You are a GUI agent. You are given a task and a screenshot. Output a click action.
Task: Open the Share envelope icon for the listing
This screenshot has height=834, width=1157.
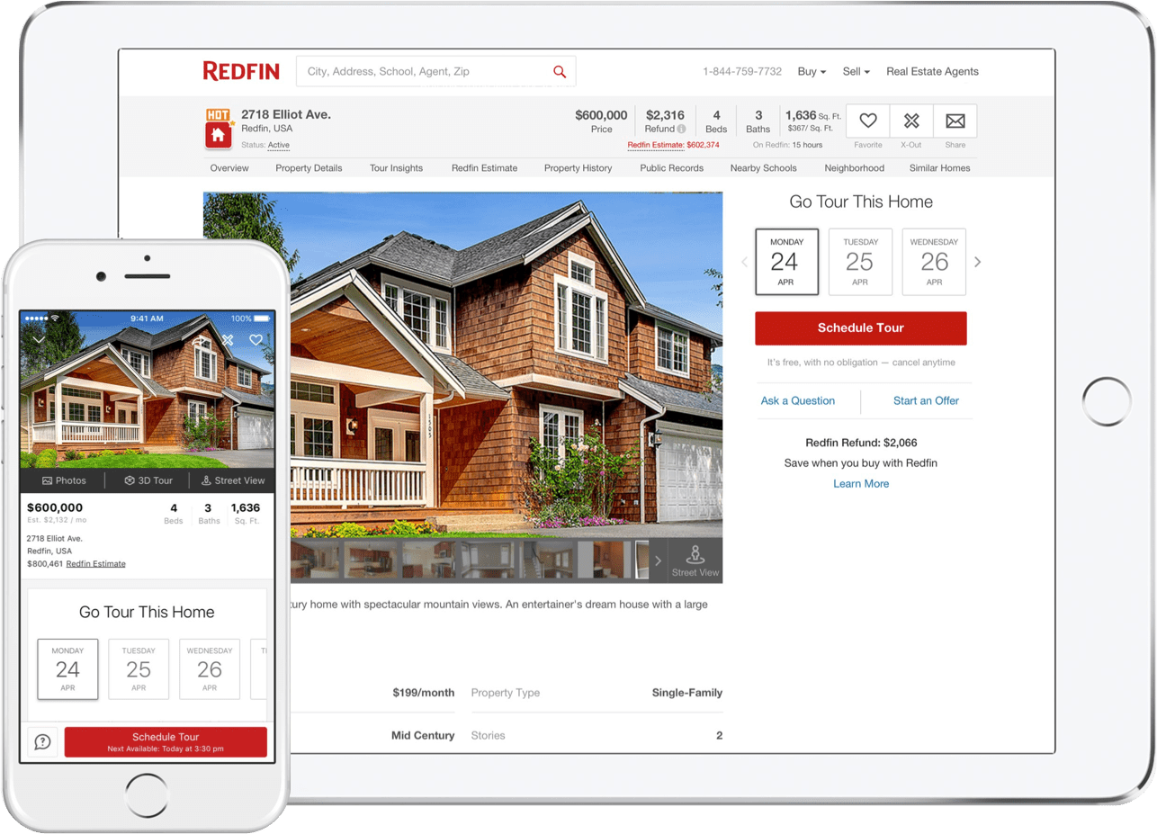point(955,121)
